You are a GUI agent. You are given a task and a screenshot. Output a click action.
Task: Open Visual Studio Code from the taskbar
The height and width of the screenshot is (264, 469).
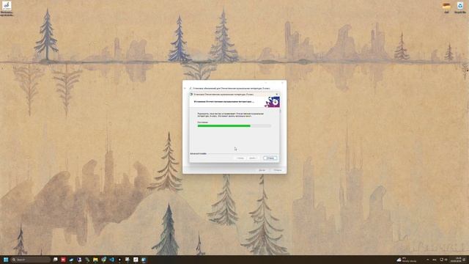111,260
